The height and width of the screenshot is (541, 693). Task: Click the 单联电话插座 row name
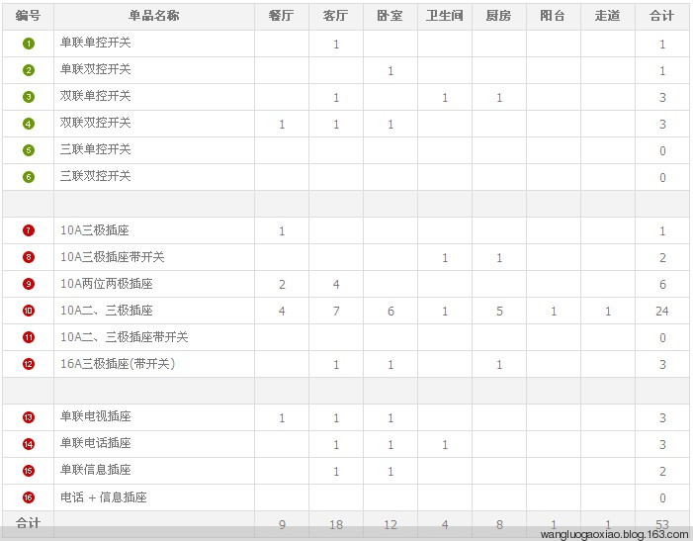coord(96,443)
